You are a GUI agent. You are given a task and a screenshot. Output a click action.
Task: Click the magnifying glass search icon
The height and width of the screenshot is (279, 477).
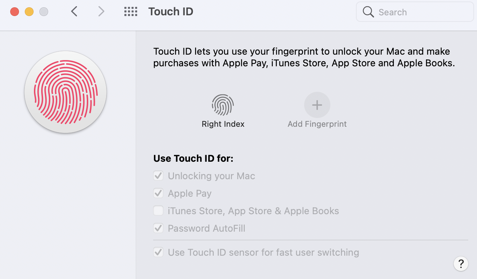pos(368,12)
